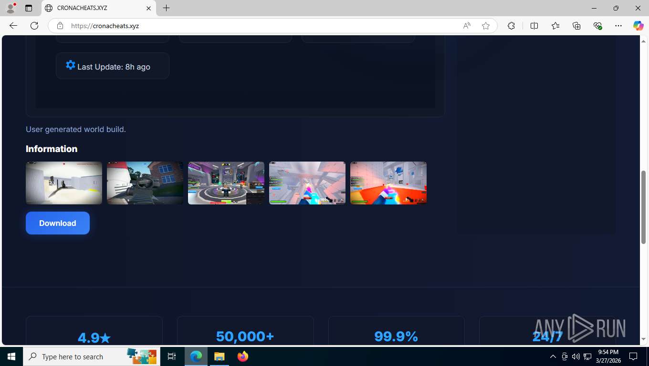Open fifth orange floor screenshot thumbnail
Image resolution: width=649 pixels, height=366 pixels.
tap(388, 183)
